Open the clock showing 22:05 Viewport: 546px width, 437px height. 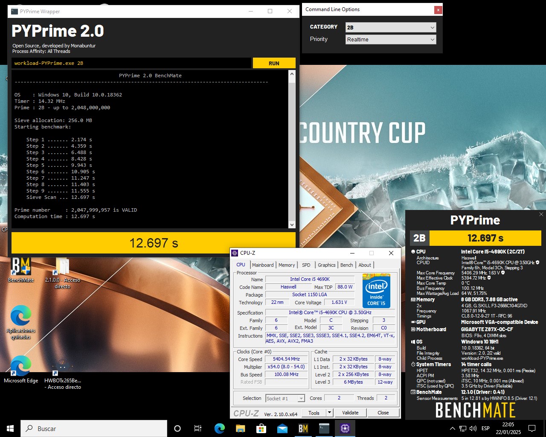coord(508,428)
